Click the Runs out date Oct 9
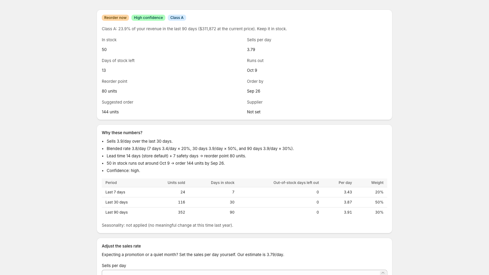The width and height of the screenshot is (489, 275). 252,70
